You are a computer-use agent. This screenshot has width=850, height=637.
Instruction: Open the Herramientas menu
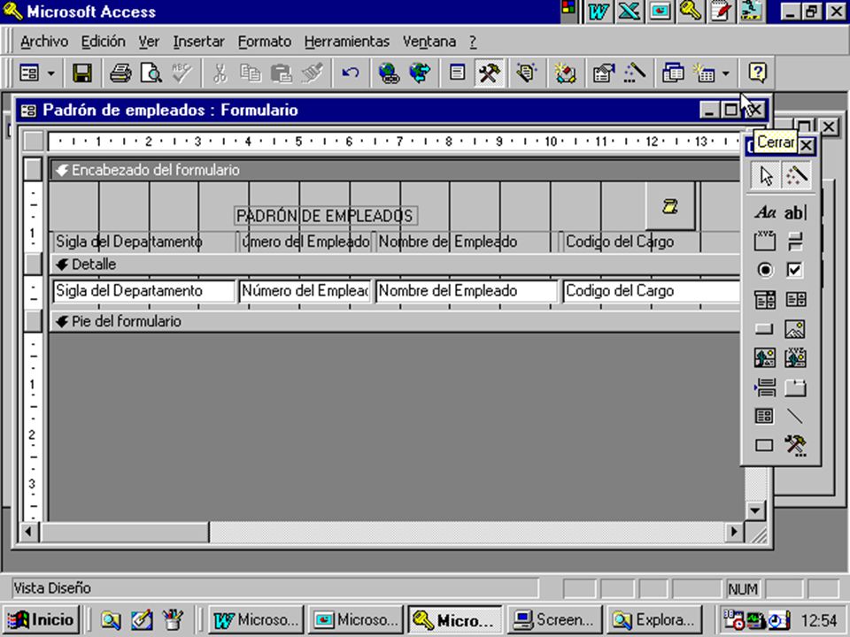tap(347, 42)
